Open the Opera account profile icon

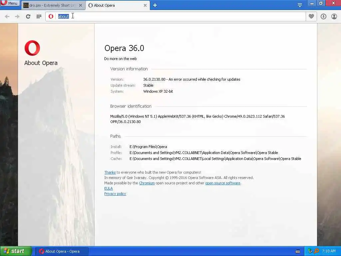tap(334, 16)
